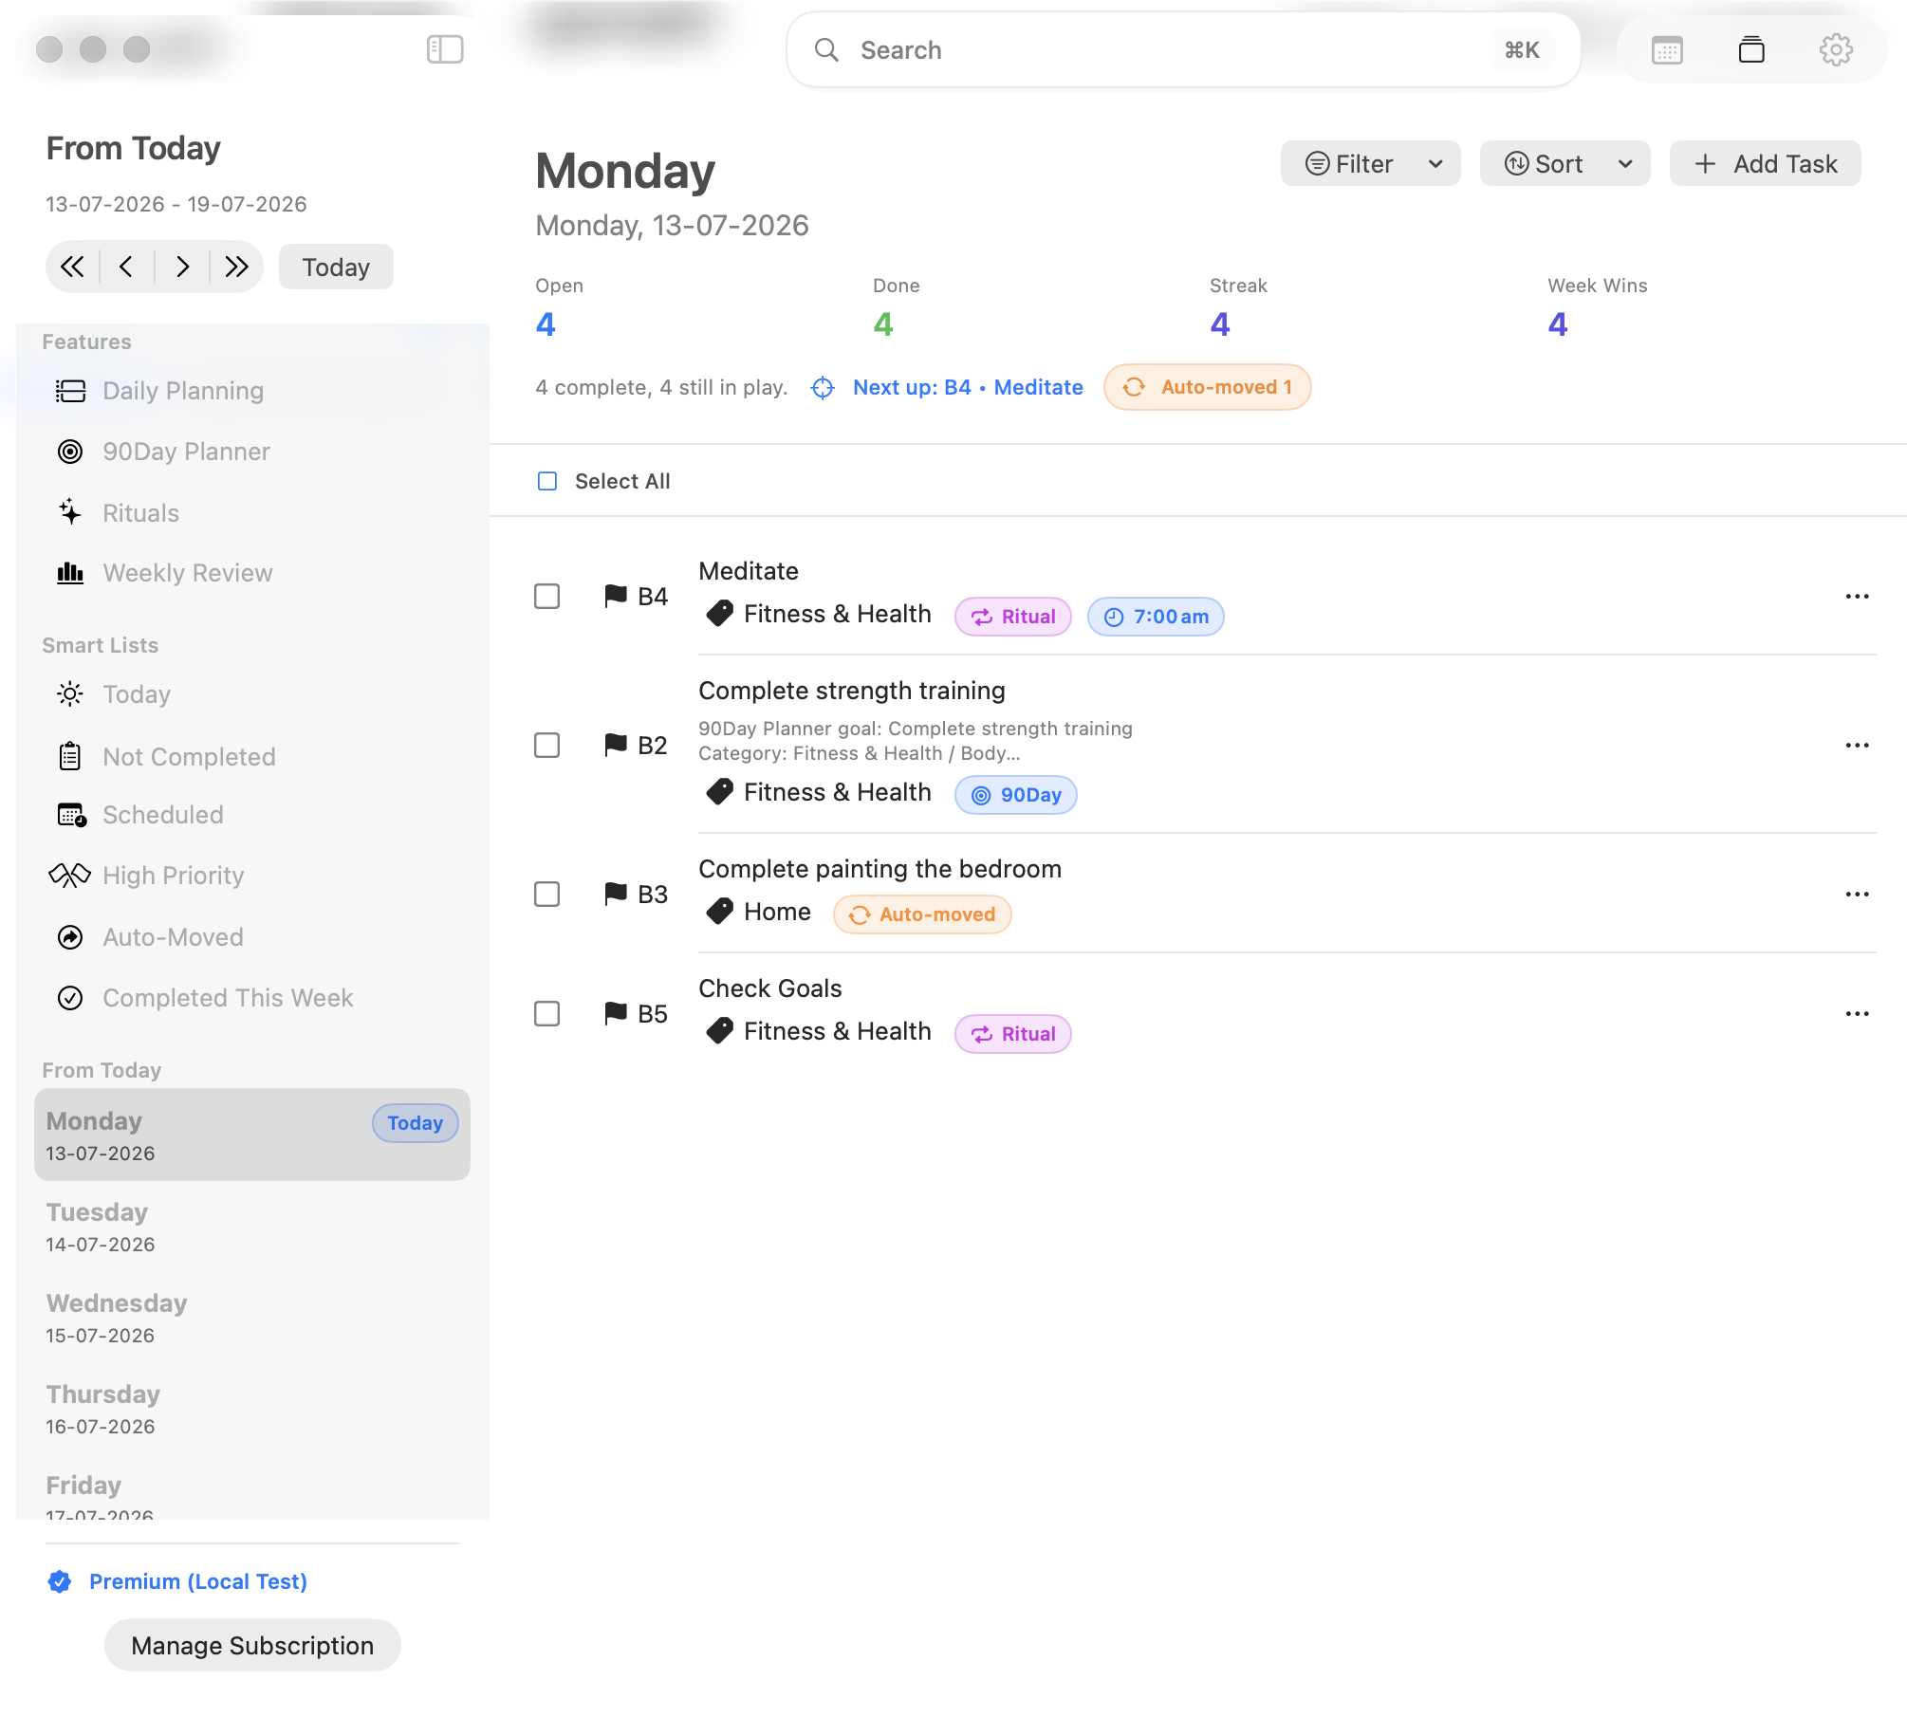Click into the Search field
Viewport: 1907px width, 1717px height.
point(1183,49)
